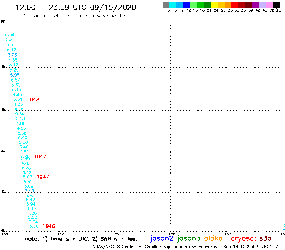Click the wave height value 4.86

(x=21, y=123)
